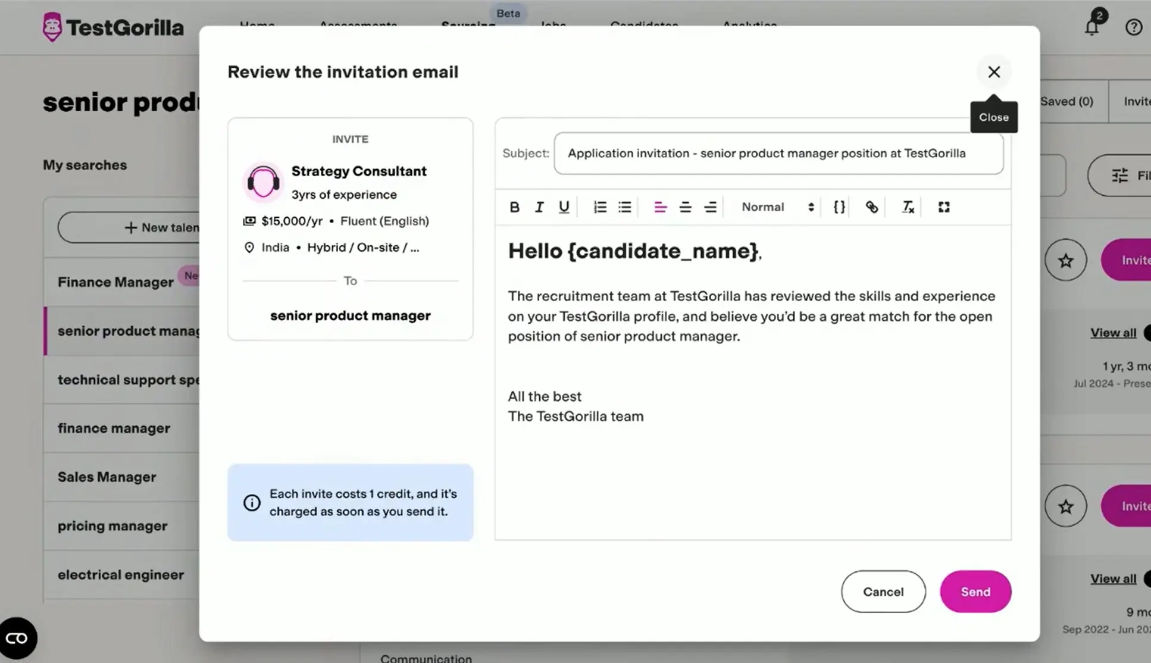Insert a numbered list in the email
The height and width of the screenshot is (663, 1151).
pyautogui.click(x=599, y=207)
